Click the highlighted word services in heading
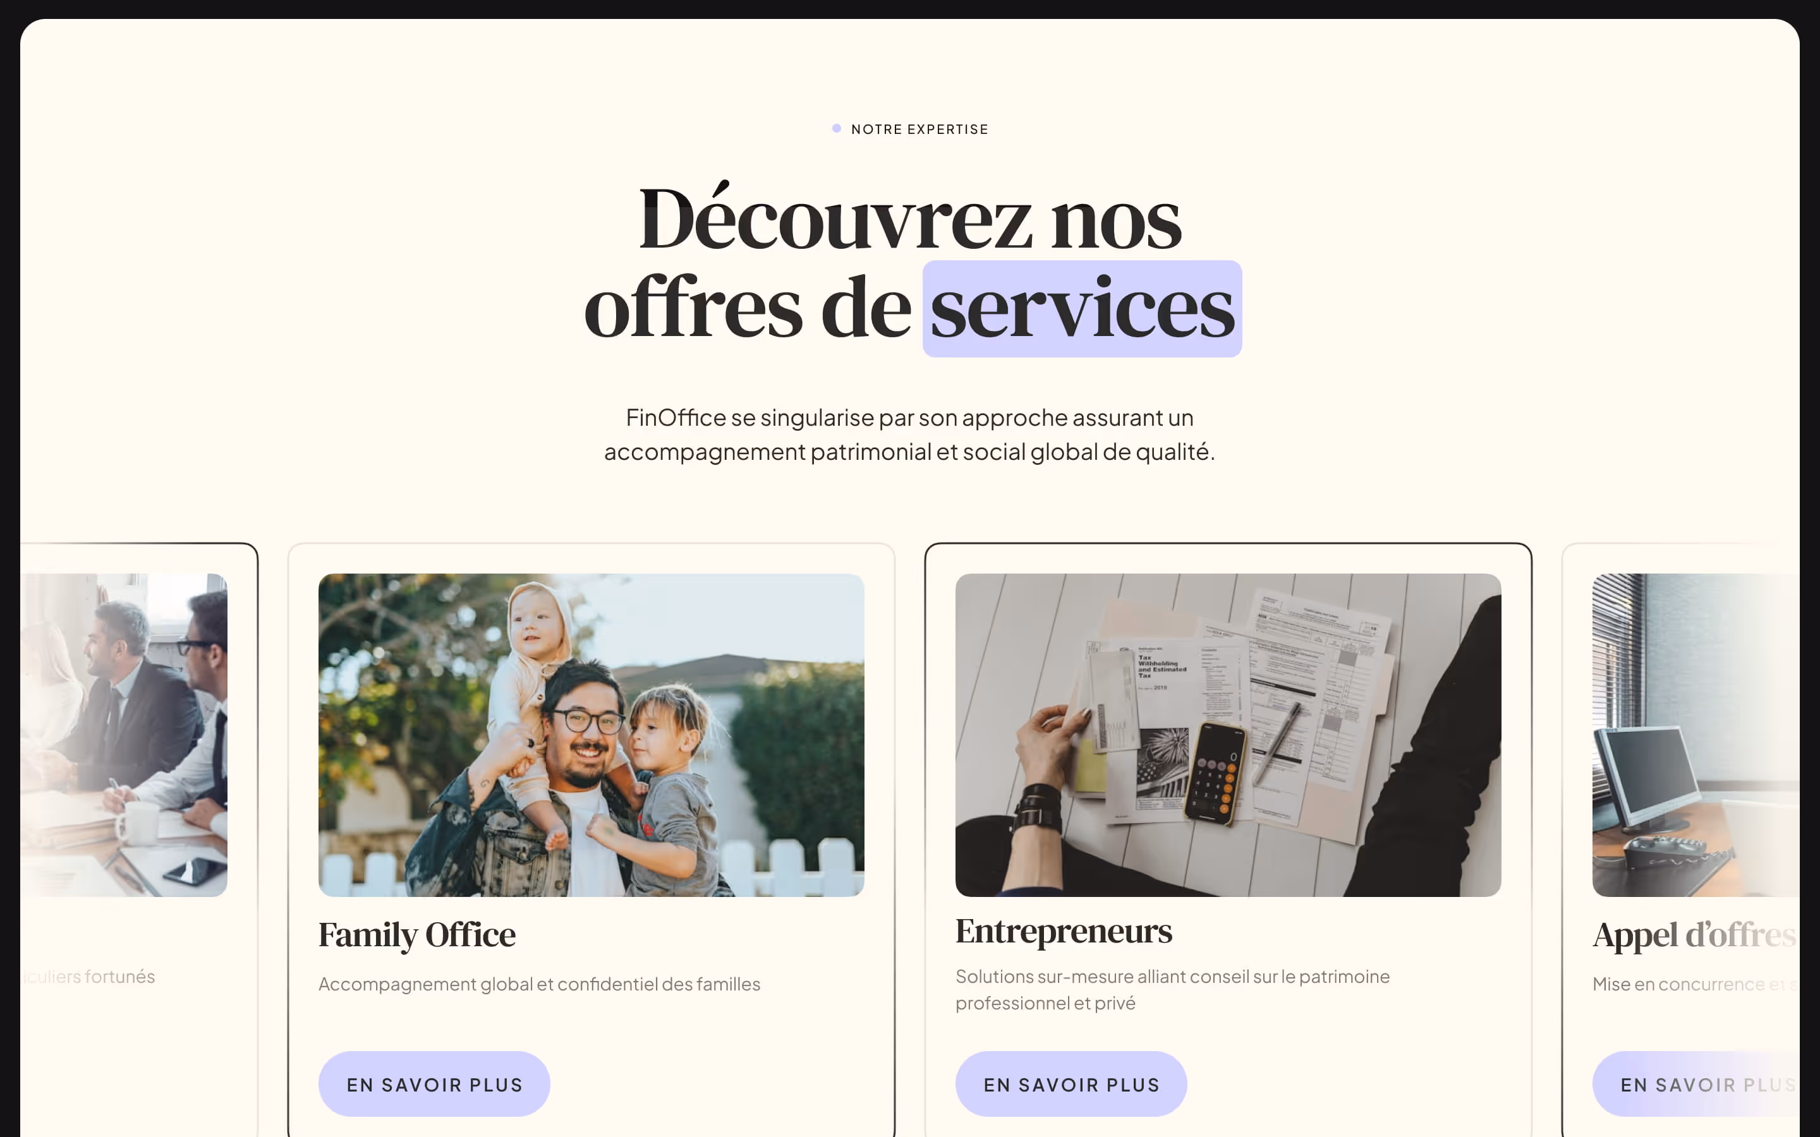1820x1137 pixels. 1083,308
